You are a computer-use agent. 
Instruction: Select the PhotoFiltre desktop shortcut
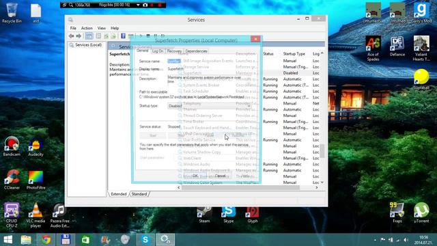tap(36, 180)
